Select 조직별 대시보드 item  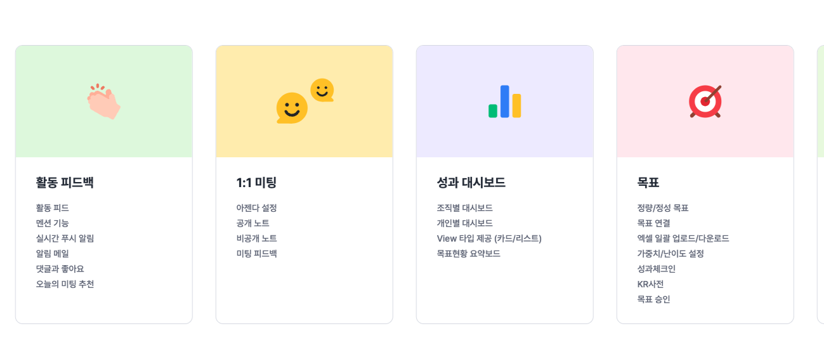tap(464, 208)
